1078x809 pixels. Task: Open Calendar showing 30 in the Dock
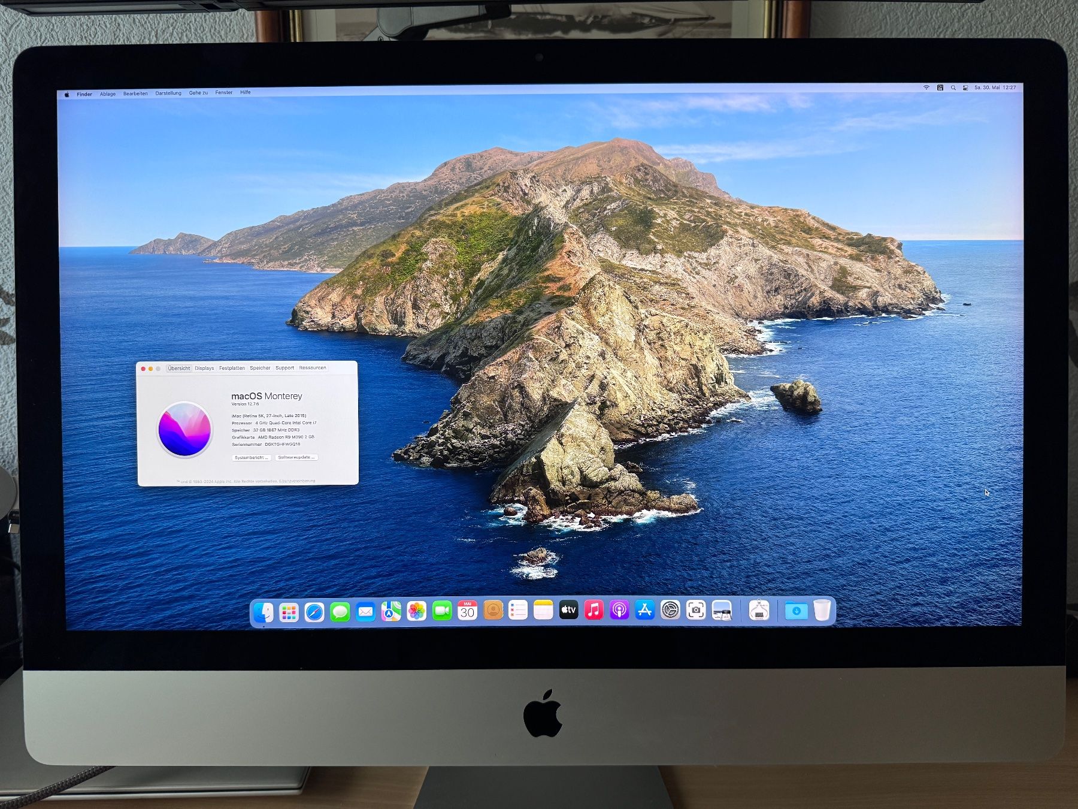point(468,611)
